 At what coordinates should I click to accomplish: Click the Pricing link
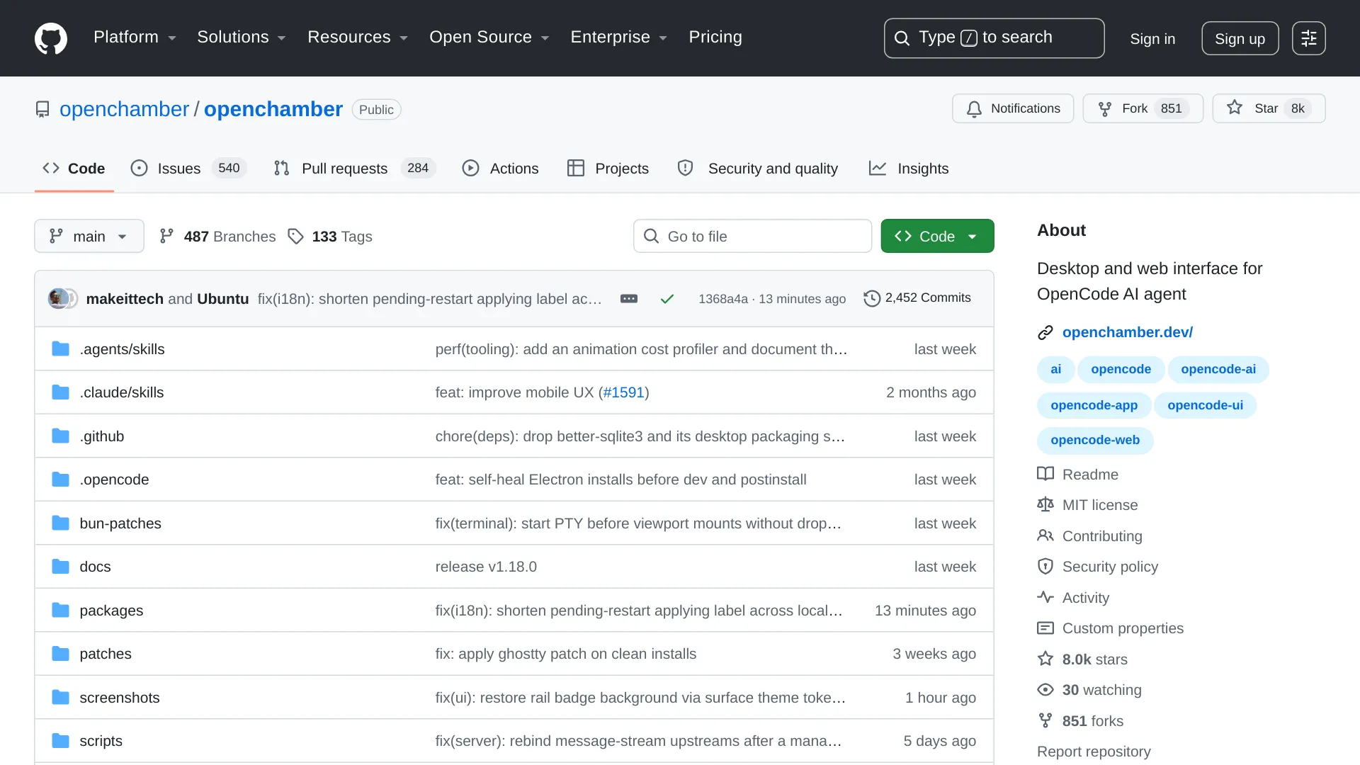tap(715, 38)
